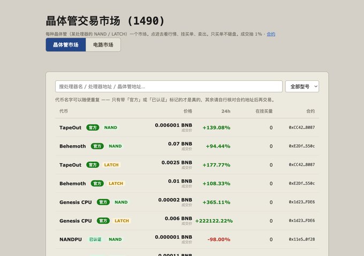
Task: Click the LATCH tag in the Genesis CPU row
Action: tap(122, 221)
